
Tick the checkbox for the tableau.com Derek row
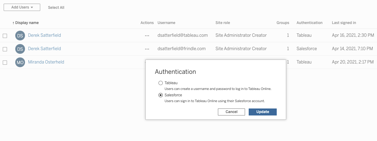pyautogui.click(x=5, y=36)
